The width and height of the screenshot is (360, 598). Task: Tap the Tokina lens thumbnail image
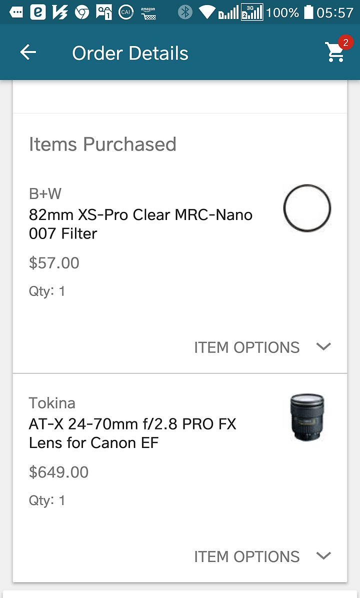tap(307, 417)
